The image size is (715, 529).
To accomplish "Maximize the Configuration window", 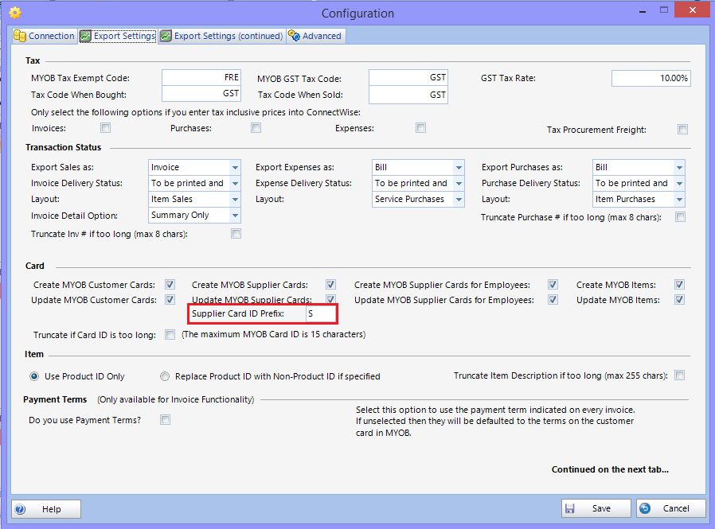I will tap(664, 10).
